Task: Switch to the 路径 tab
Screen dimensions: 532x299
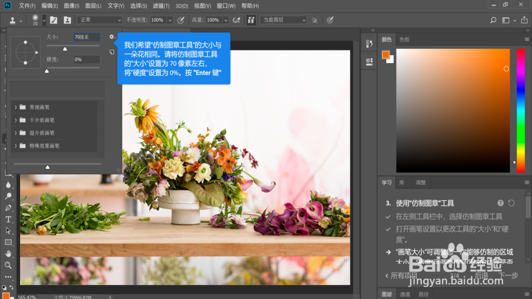Action: (x=423, y=294)
